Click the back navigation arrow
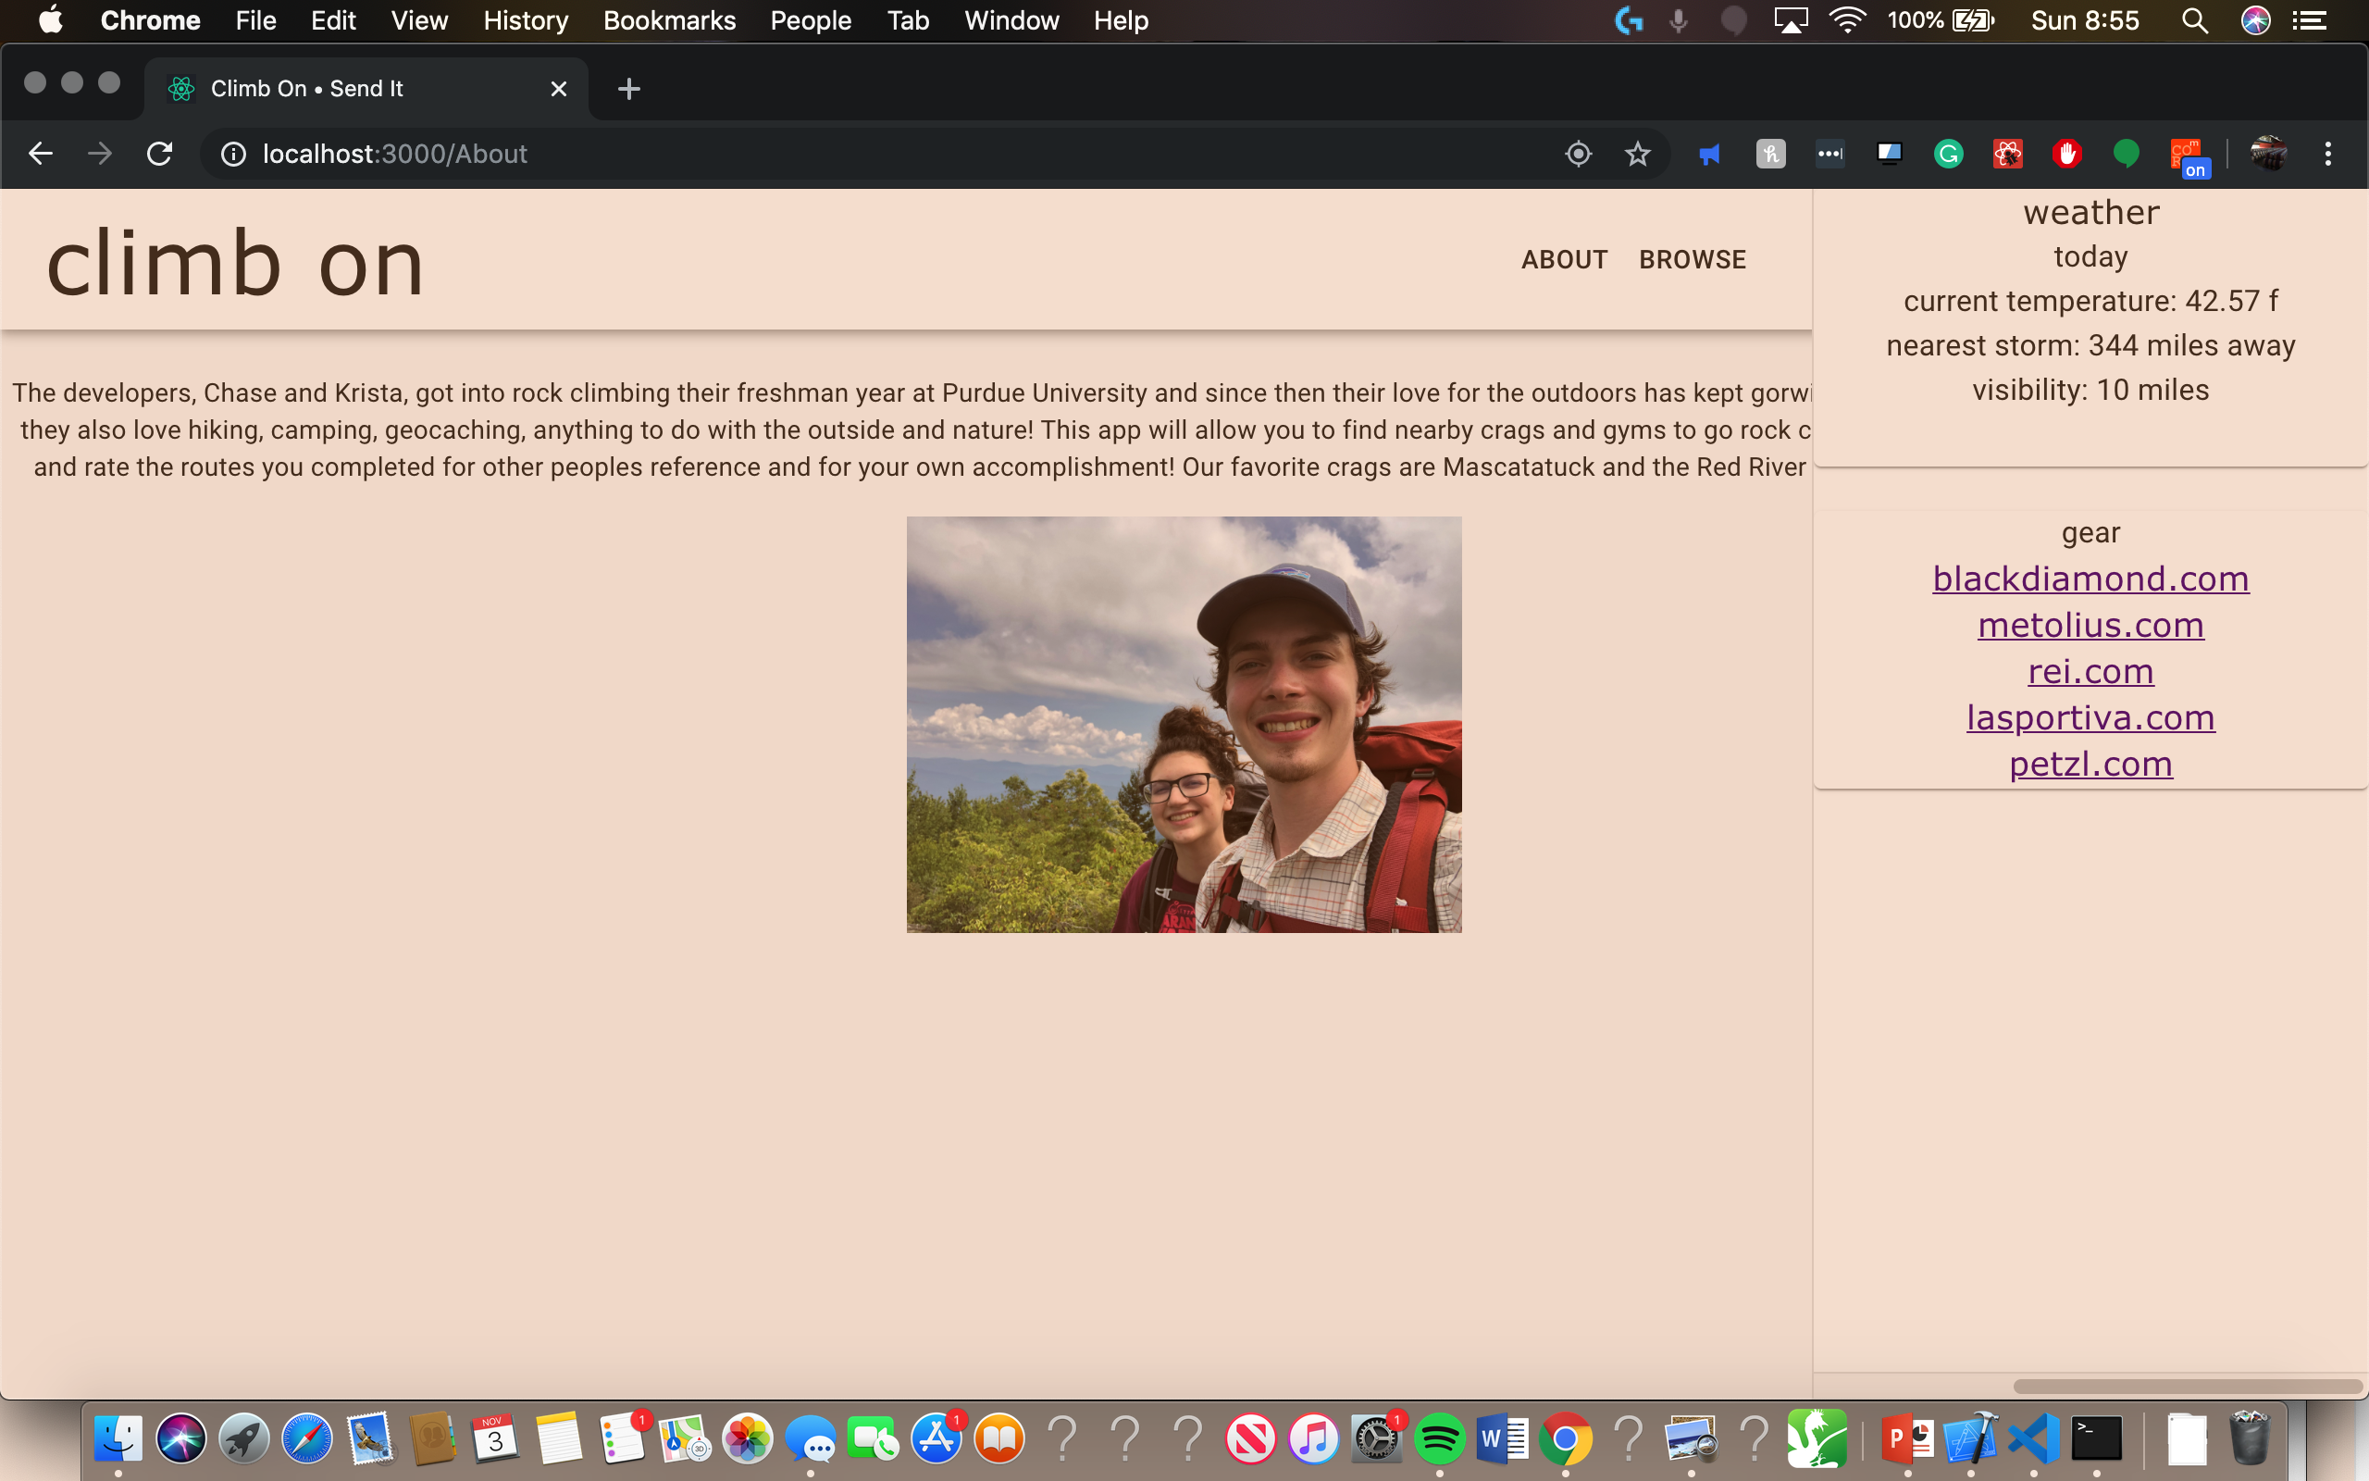 coord(40,154)
